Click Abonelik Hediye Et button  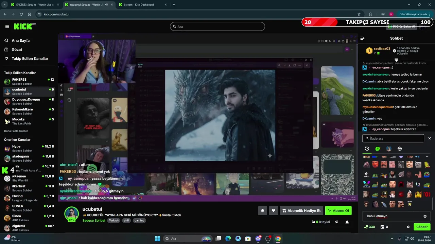pyautogui.click(x=301, y=211)
